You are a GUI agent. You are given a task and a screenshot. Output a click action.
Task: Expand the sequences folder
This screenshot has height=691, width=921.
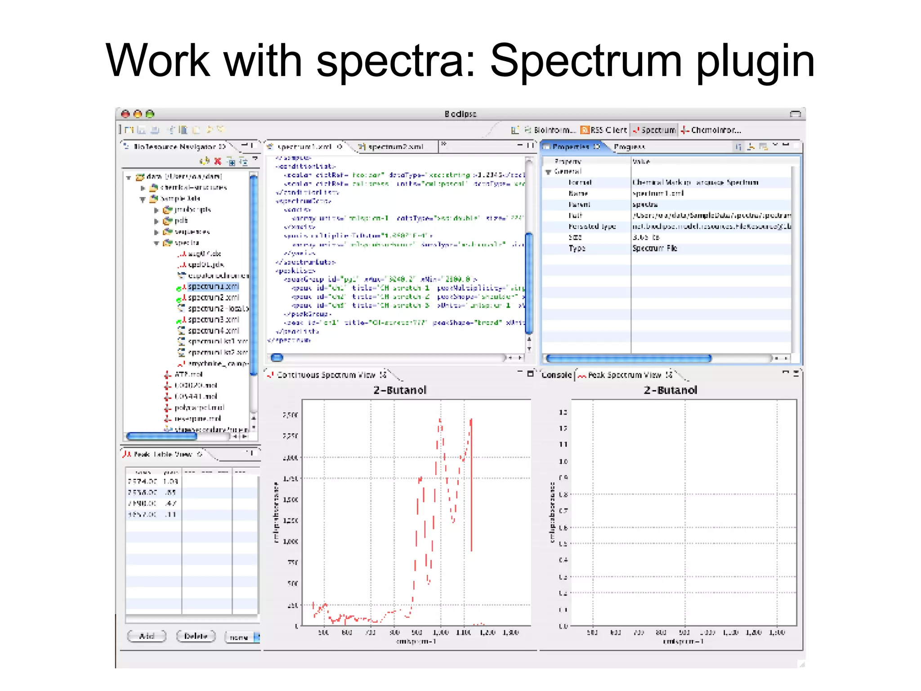156,232
